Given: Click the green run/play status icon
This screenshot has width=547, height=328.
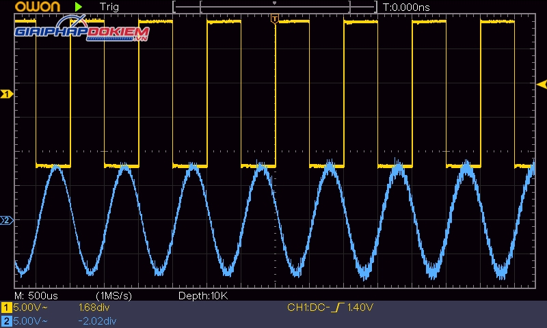Looking at the screenshot, I should click(x=79, y=7).
